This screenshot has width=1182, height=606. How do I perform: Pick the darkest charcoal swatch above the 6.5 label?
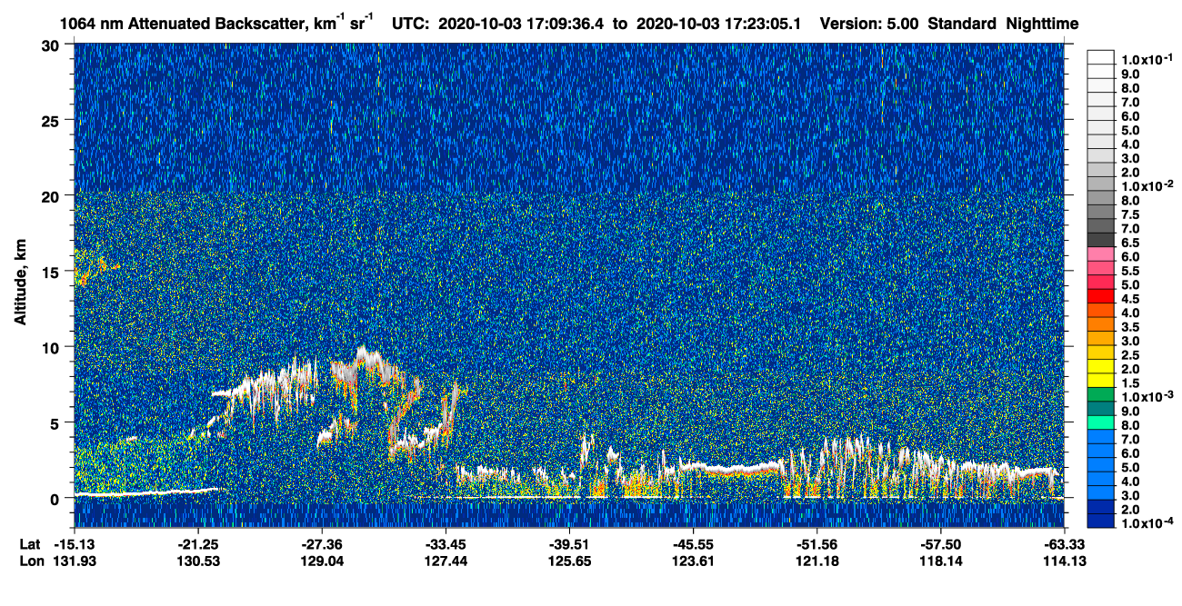(1101, 239)
